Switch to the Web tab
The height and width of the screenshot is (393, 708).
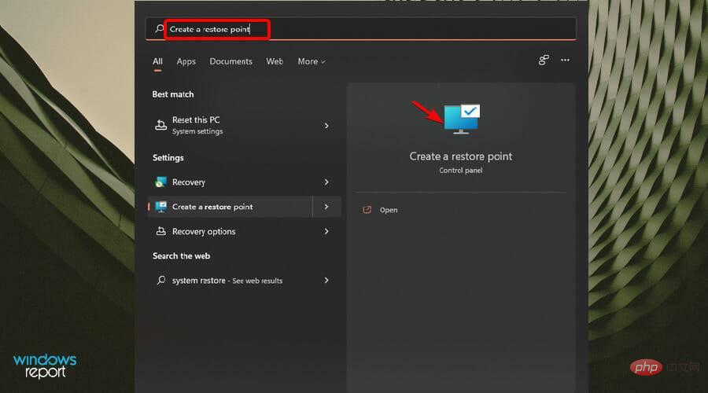pos(275,61)
